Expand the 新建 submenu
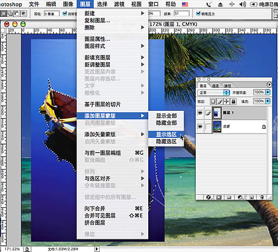Screen dimensions: 278x252 coord(112,13)
